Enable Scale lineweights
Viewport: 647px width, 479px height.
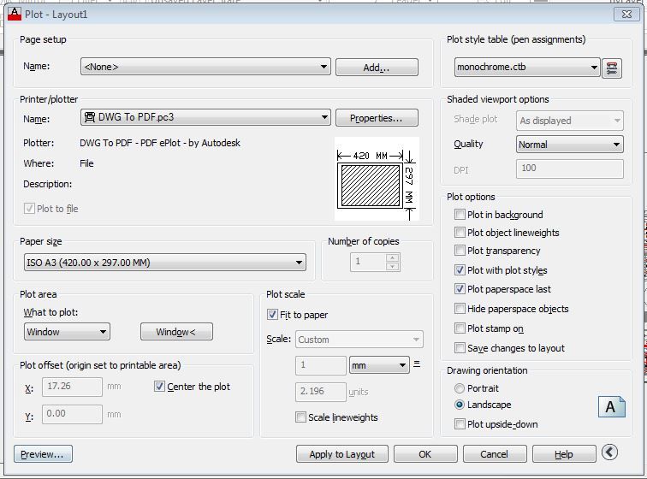click(300, 417)
